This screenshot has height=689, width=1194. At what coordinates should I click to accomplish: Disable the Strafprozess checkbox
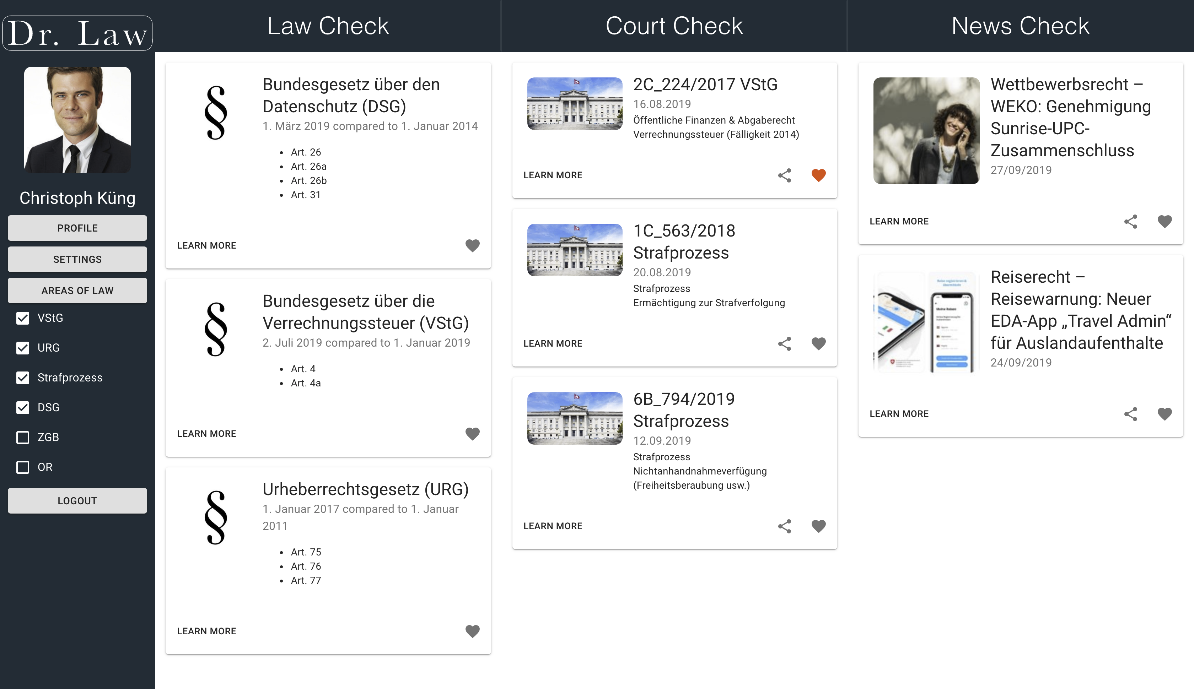(23, 378)
